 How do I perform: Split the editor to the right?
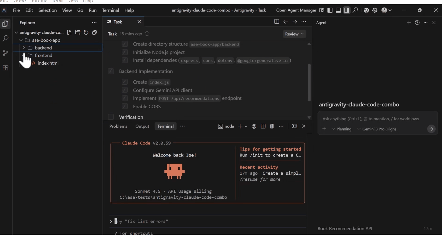(x=277, y=22)
